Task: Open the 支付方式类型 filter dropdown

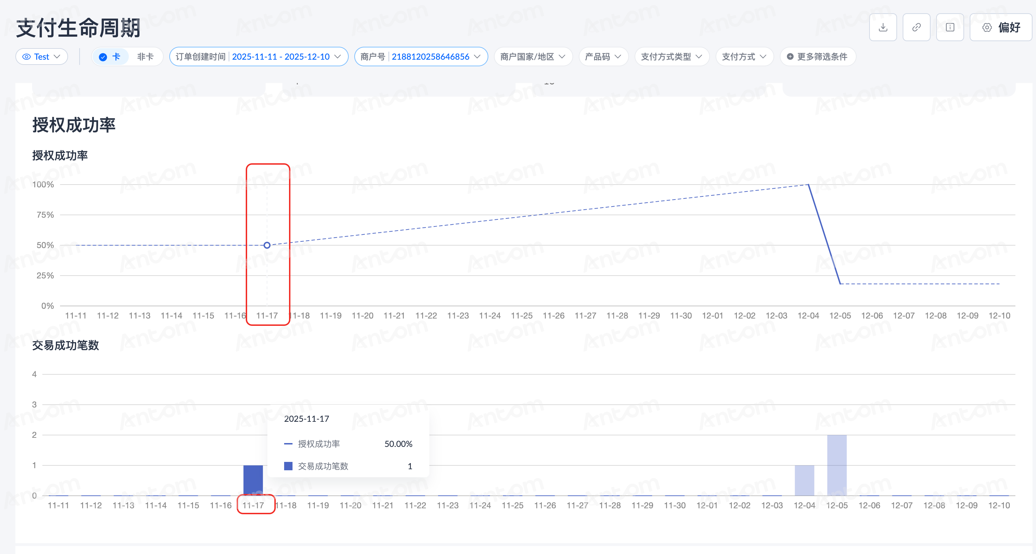Action: (672, 57)
